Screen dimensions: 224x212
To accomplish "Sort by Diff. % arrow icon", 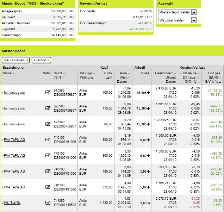I will coord(198,82).
